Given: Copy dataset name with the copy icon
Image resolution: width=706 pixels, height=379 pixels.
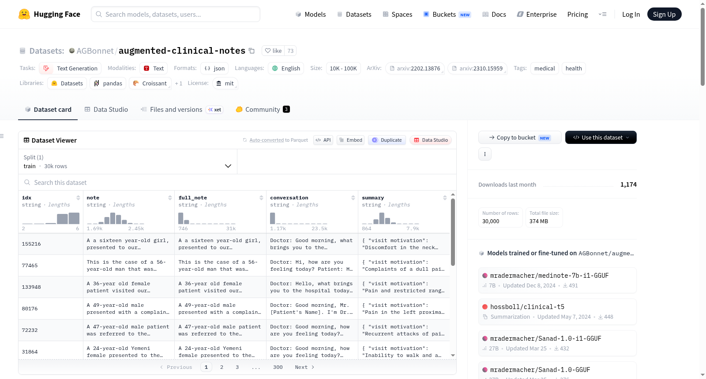Looking at the screenshot, I should click(252, 51).
